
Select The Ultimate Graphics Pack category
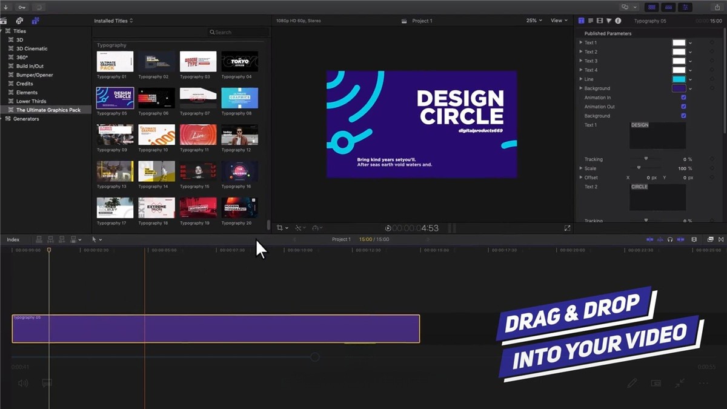48,110
